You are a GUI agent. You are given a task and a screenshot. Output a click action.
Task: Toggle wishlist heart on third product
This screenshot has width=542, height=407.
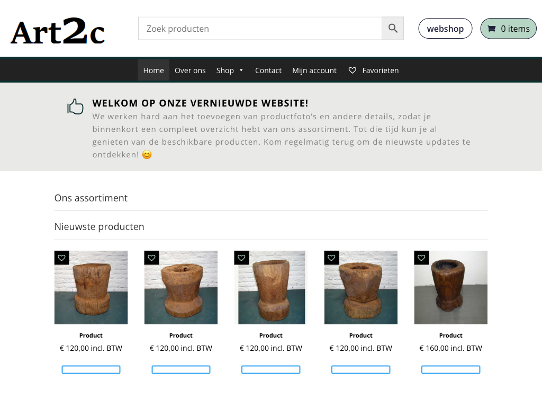(x=242, y=258)
